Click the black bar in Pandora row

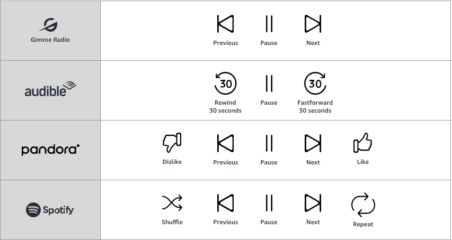313,143
